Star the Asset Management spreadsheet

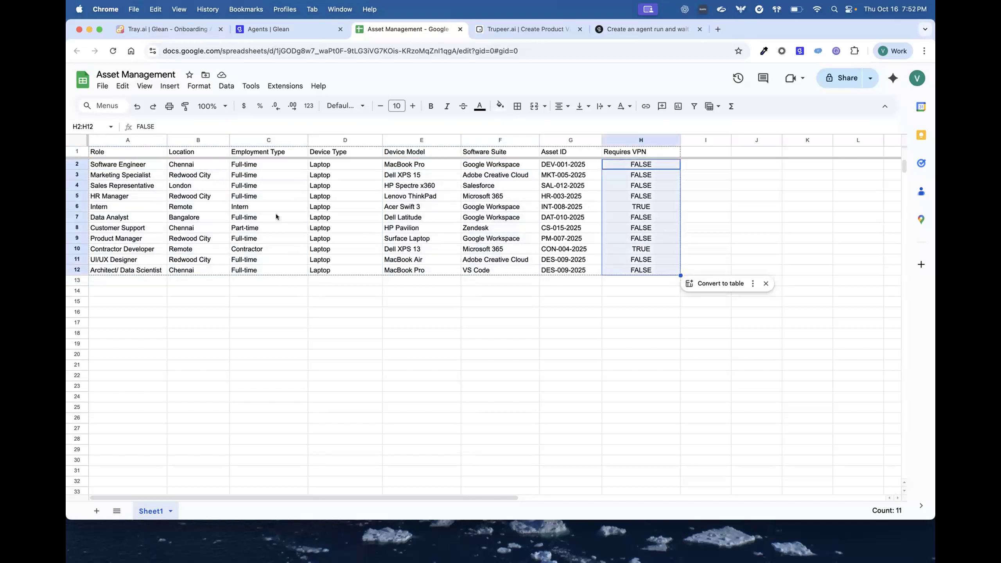click(x=189, y=75)
